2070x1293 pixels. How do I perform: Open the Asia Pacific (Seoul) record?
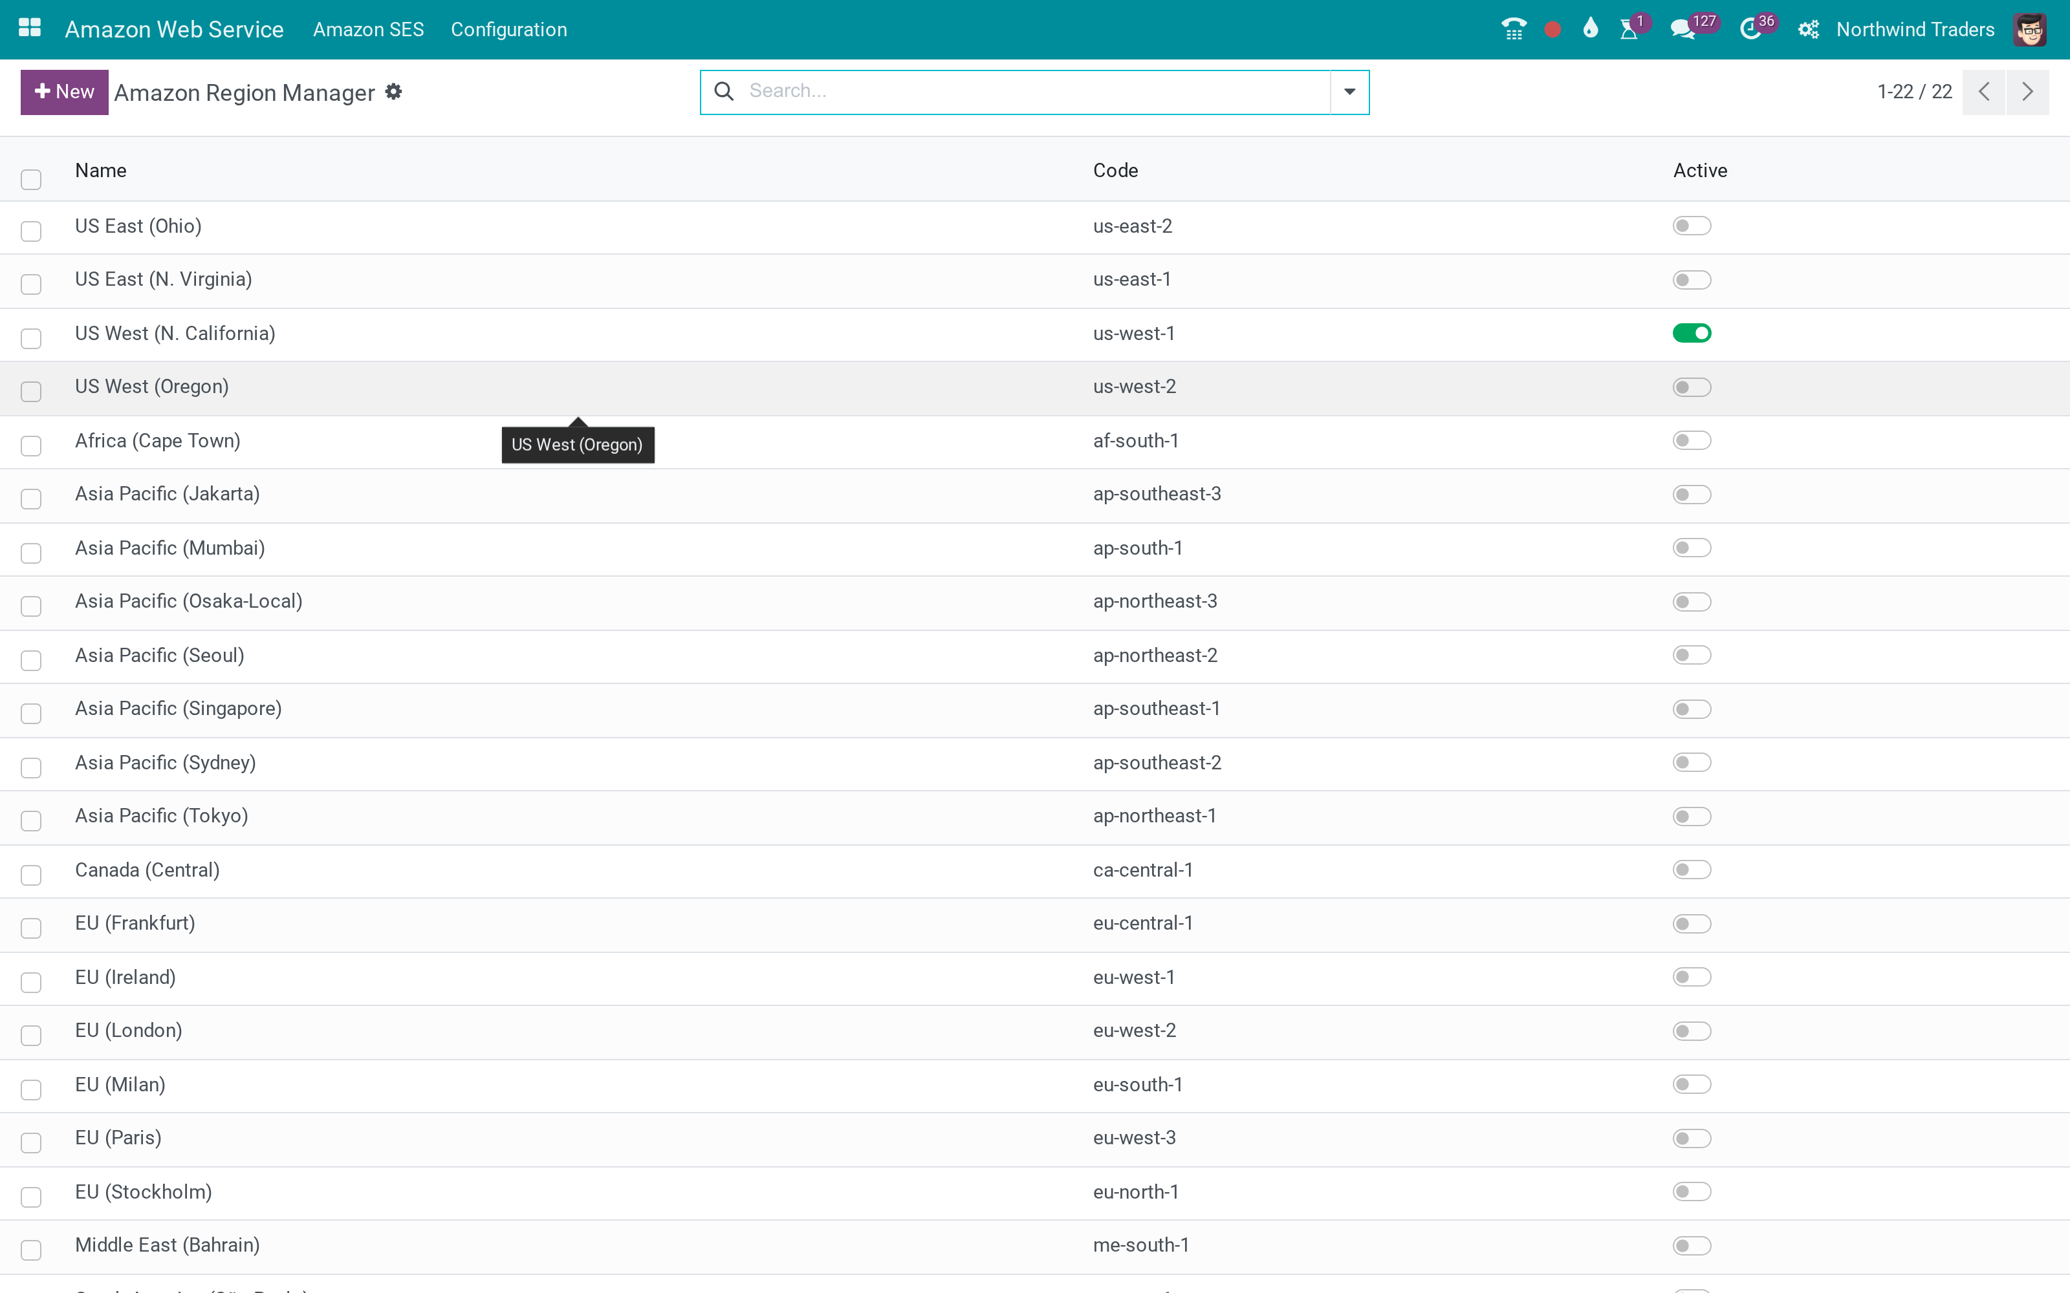point(160,655)
